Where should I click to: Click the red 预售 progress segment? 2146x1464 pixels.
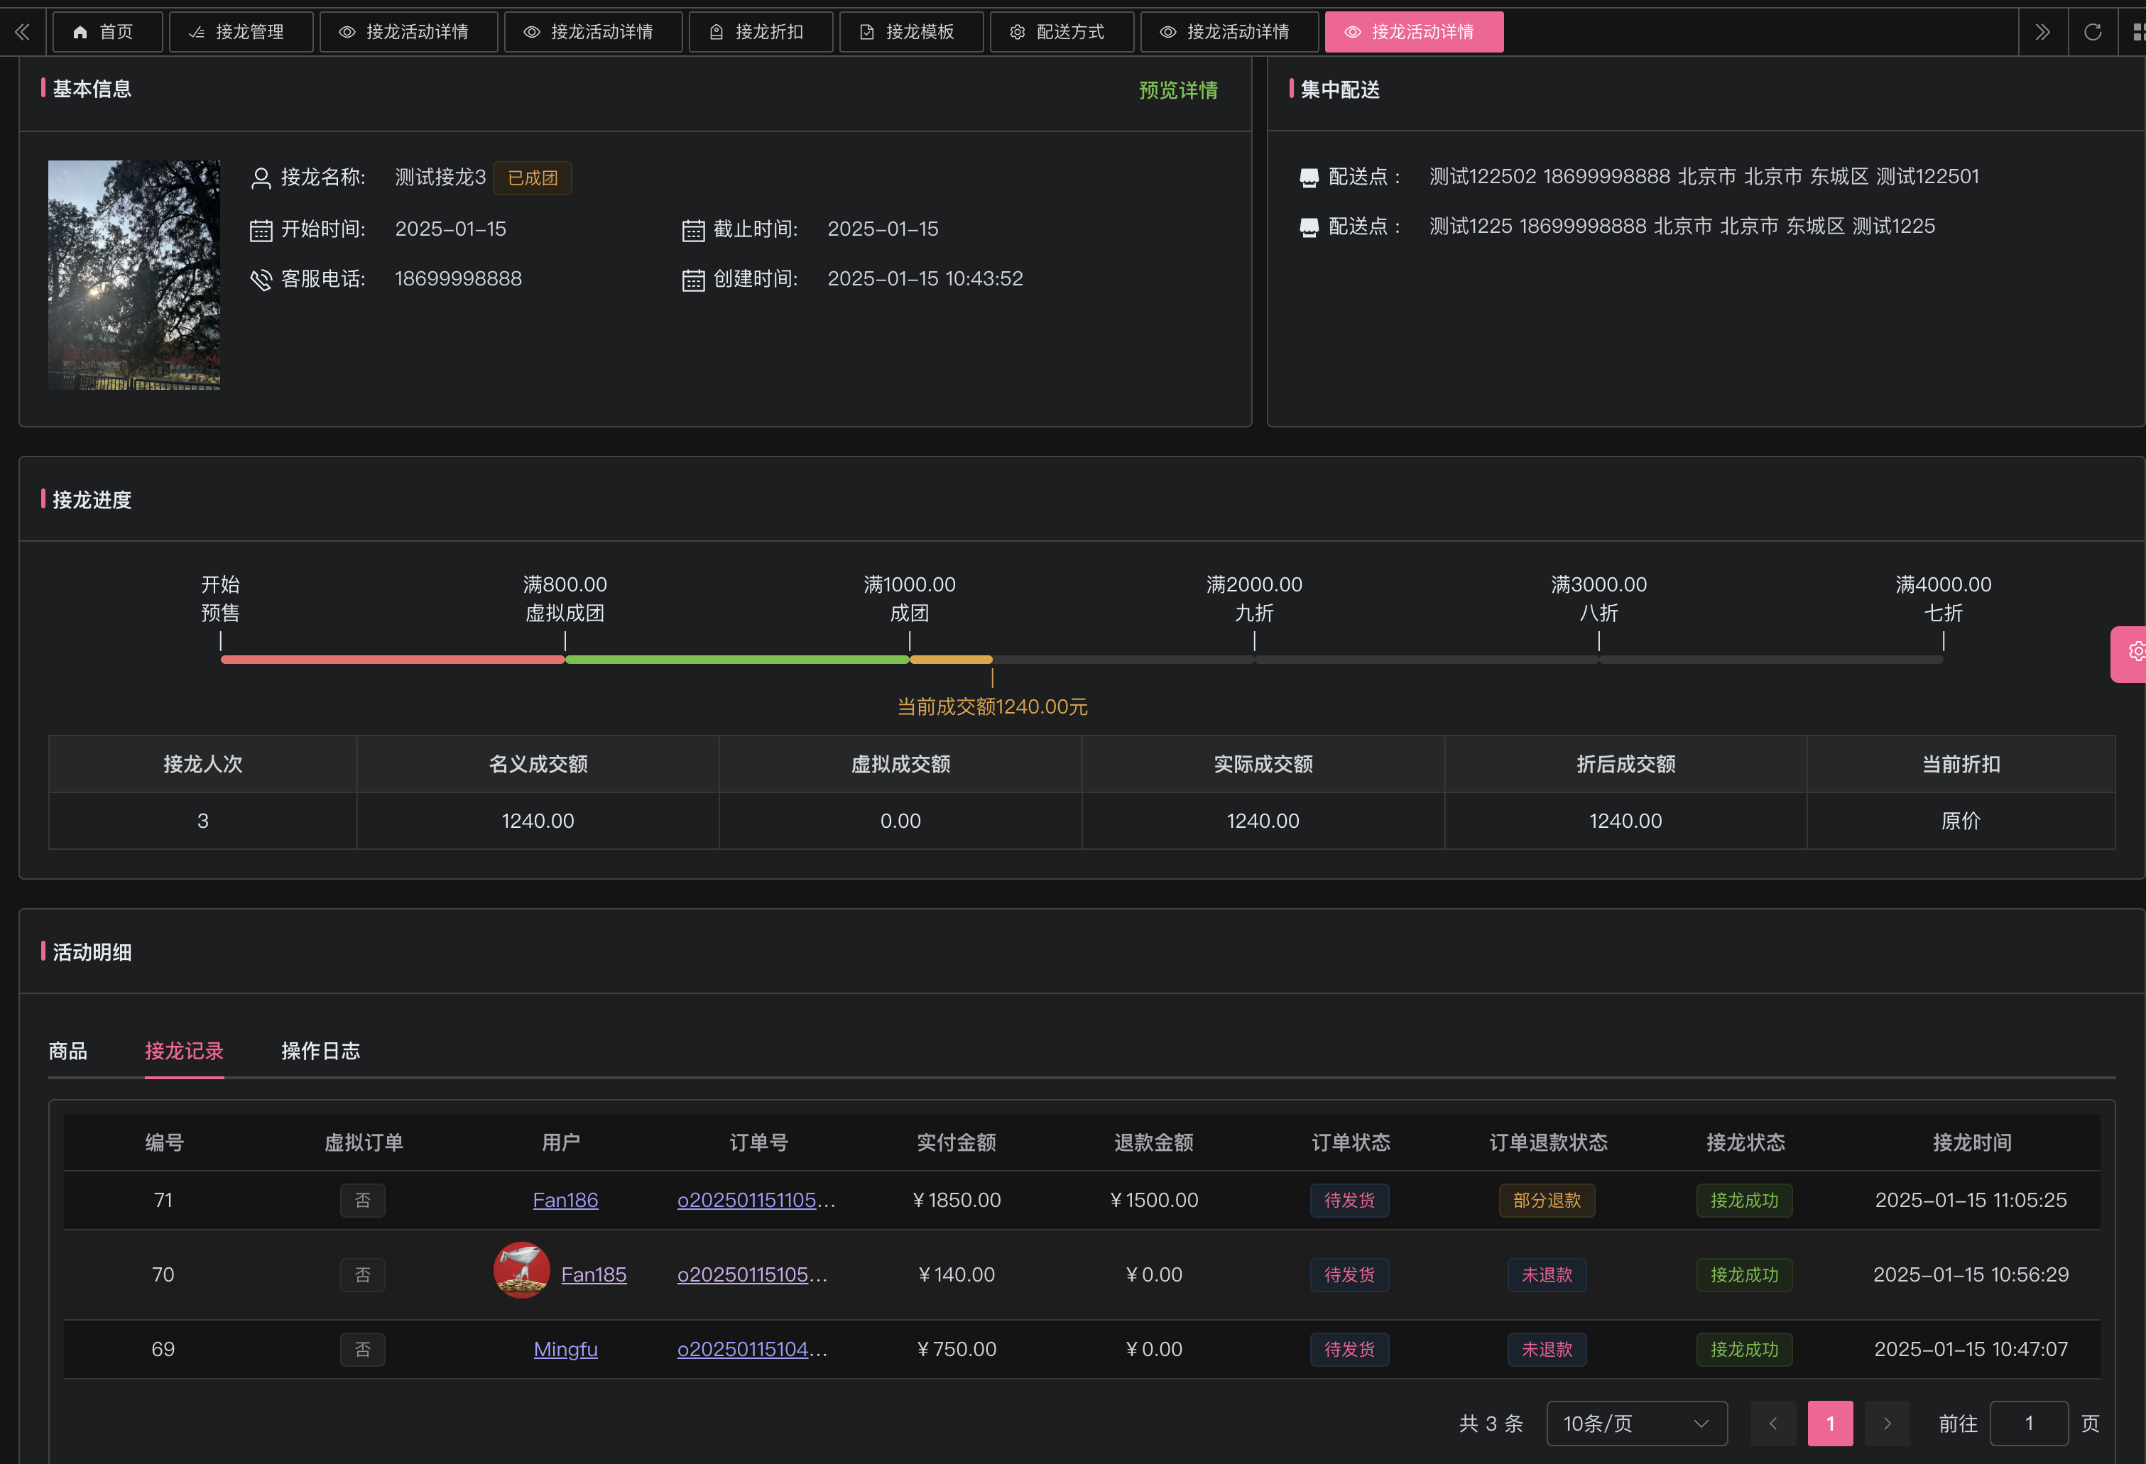coord(393,660)
